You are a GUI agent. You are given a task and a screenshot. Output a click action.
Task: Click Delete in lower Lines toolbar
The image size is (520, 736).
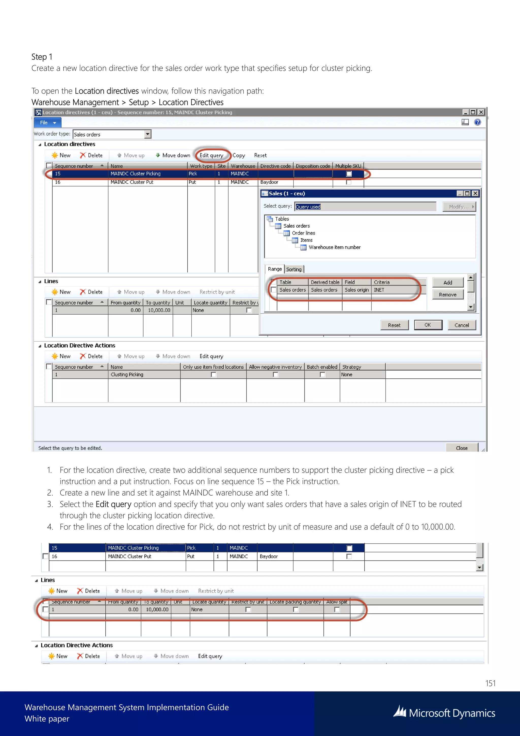coord(89,591)
